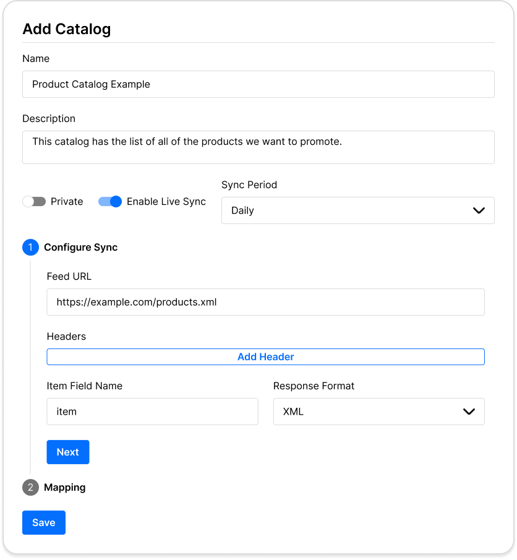Click the Enable Live Sync label text

(166, 202)
